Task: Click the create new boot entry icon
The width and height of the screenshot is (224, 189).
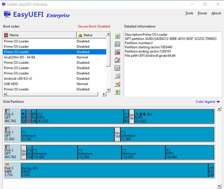Action: [117, 44]
